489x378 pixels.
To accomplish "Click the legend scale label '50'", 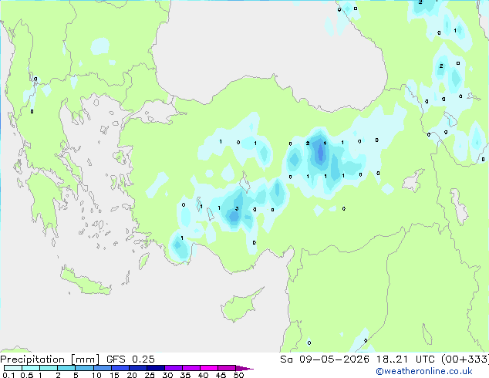I will click(238, 375).
